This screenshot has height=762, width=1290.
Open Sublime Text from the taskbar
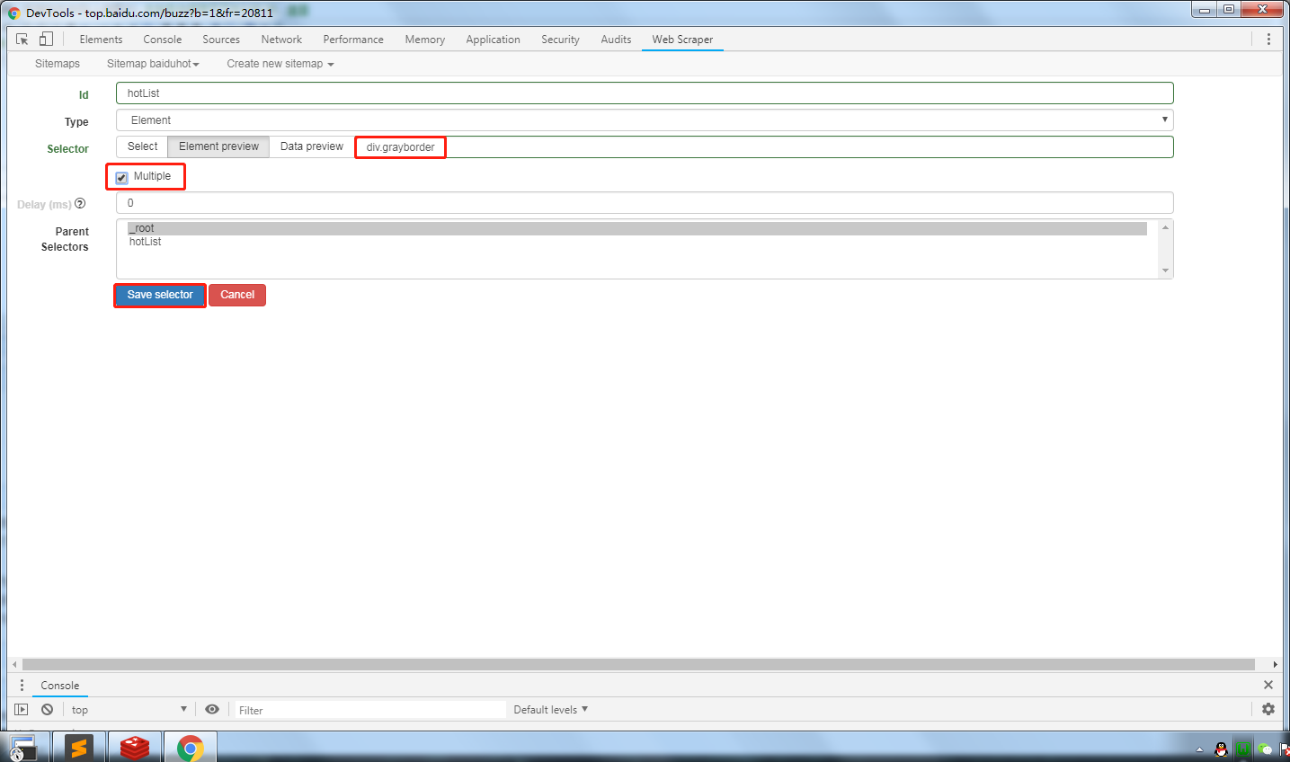coord(79,748)
